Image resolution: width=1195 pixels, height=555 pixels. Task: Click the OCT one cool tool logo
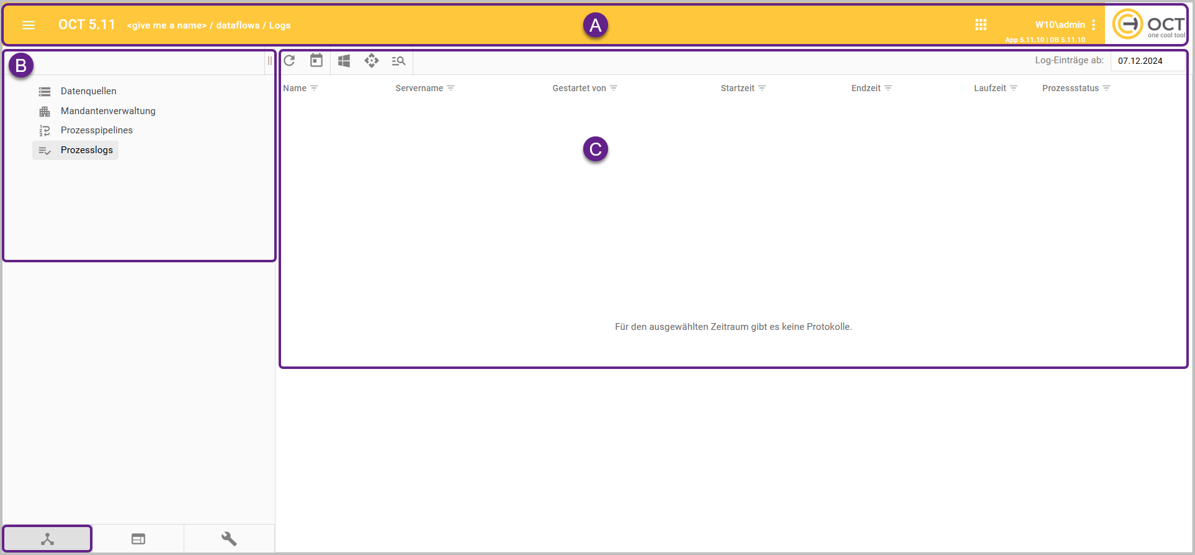(x=1148, y=25)
